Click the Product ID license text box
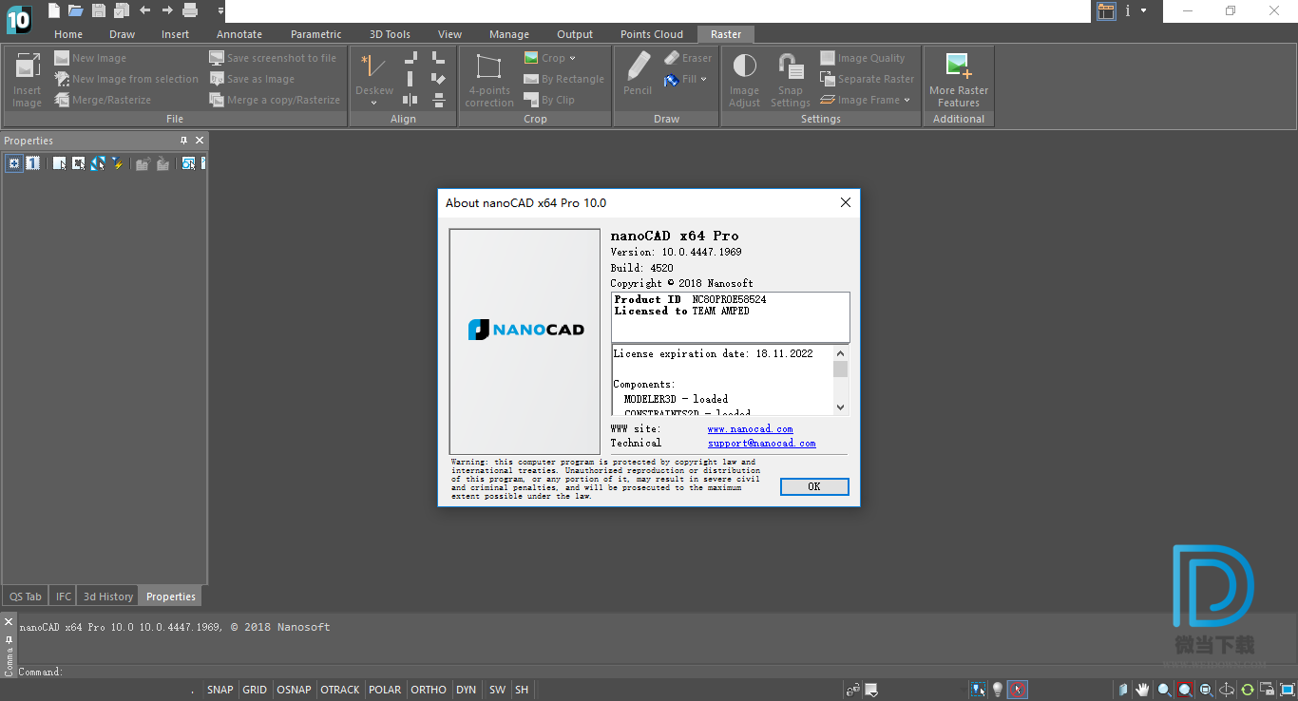The width and height of the screenshot is (1298, 701). pos(731,317)
